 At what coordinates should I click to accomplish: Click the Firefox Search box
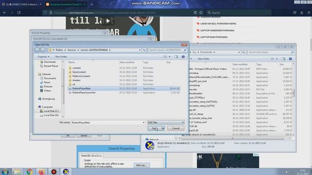coord(239,13)
